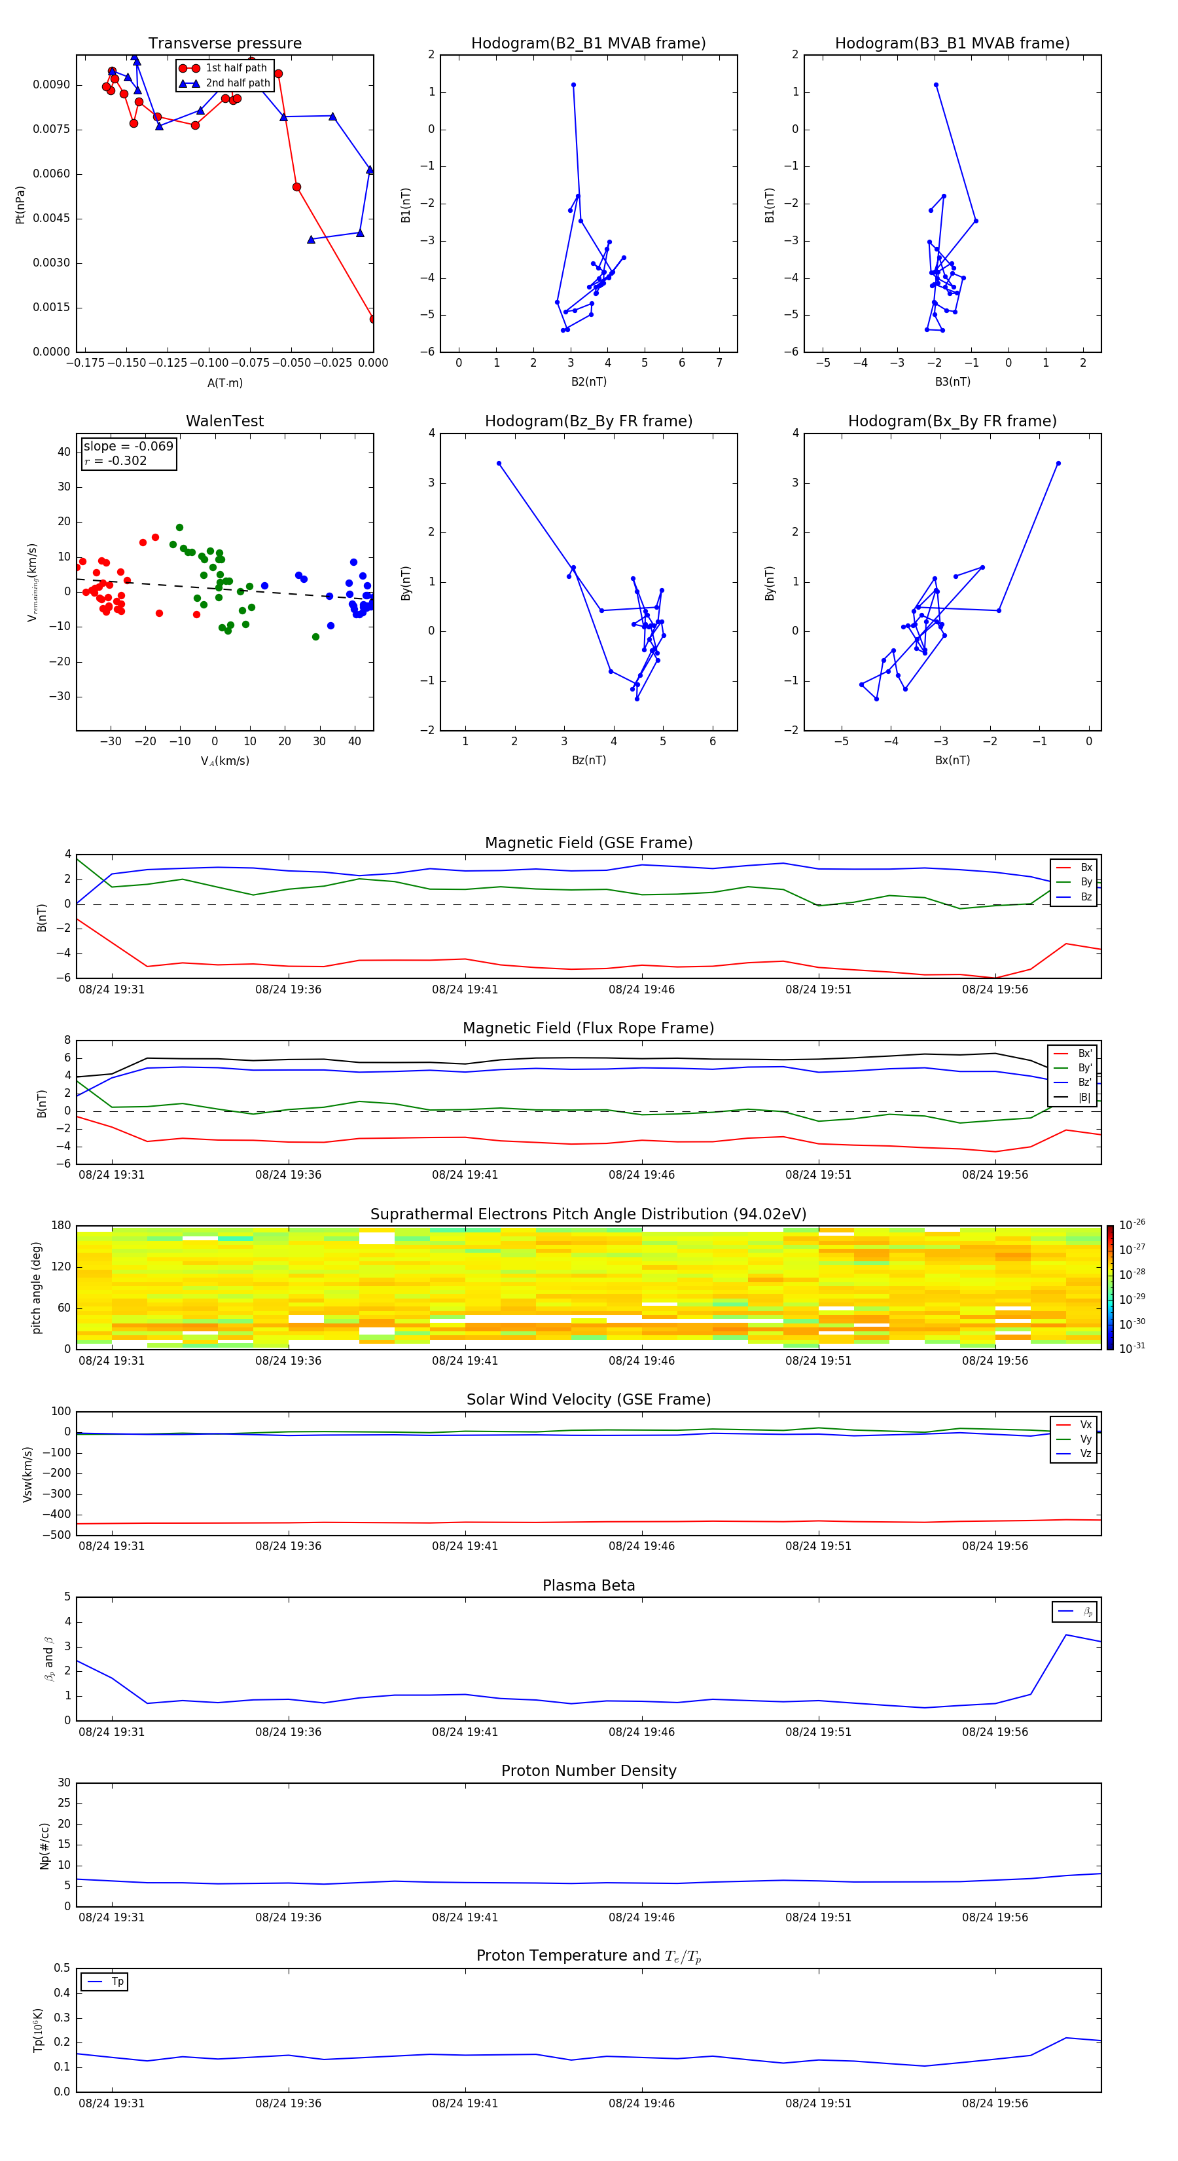Click the By legend entry in GSE magnetic field plot

pyautogui.click(x=1074, y=883)
